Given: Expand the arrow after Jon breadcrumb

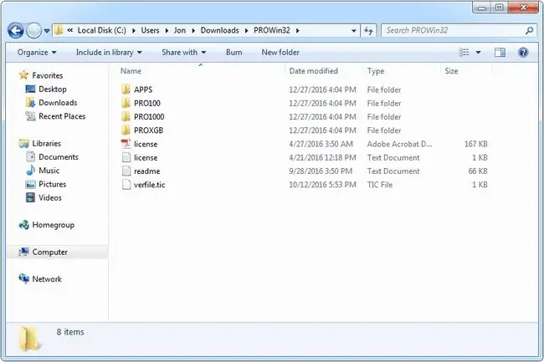Looking at the screenshot, I should (193, 31).
